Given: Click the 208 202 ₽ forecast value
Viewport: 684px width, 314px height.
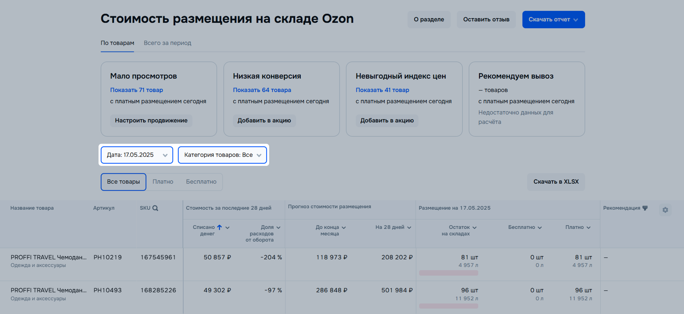Looking at the screenshot, I should click(397, 258).
